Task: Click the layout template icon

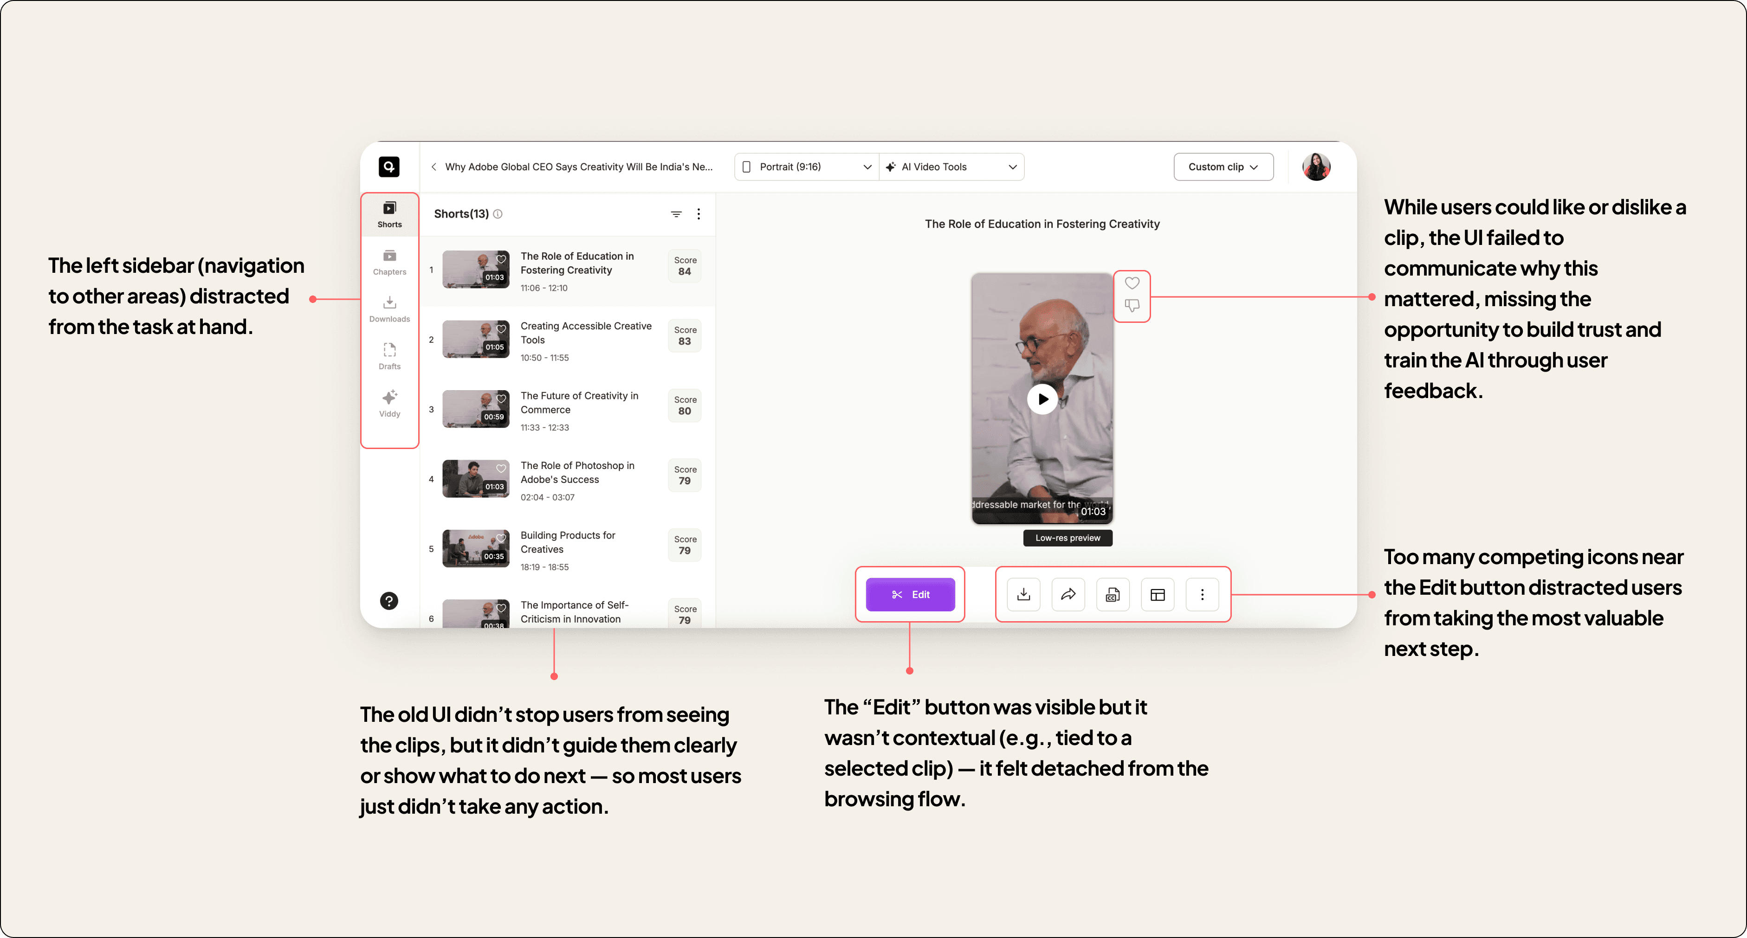Action: (x=1158, y=594)
